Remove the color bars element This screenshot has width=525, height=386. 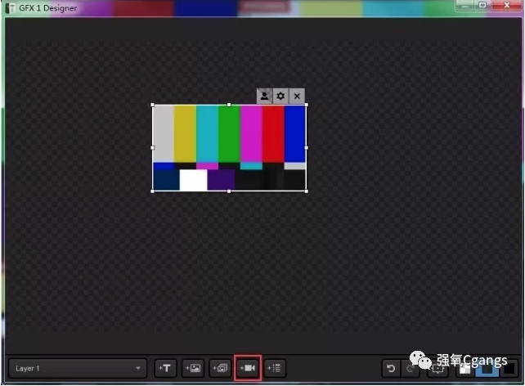pos(297,96)
